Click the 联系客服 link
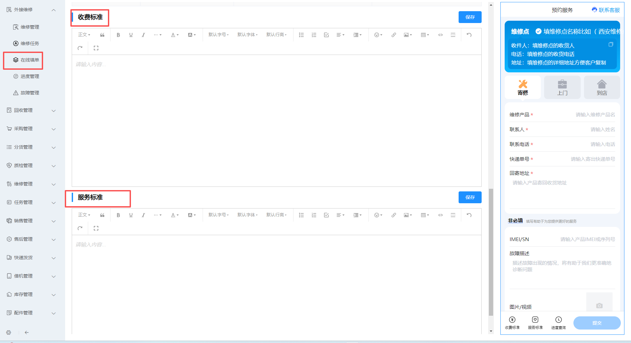 606,10
